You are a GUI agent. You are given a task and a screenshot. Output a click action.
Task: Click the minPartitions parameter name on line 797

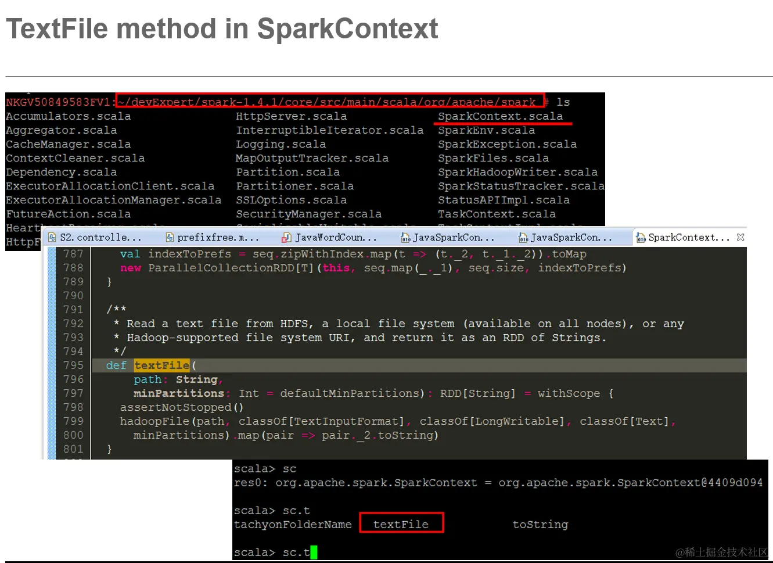179,393
